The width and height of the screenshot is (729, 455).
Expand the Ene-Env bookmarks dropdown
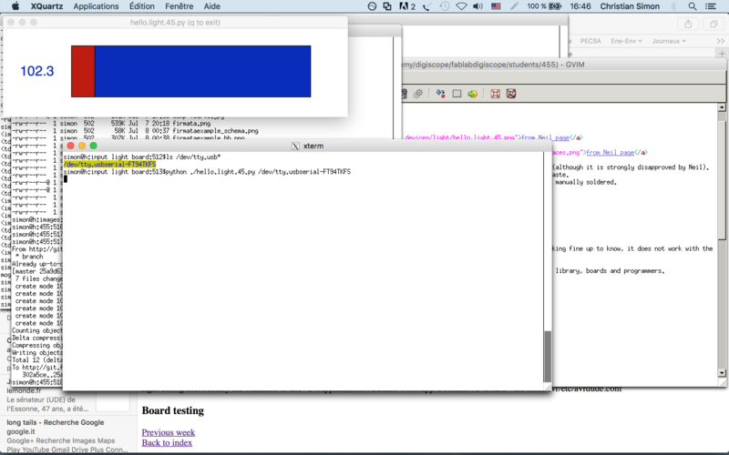click(626, 41)
